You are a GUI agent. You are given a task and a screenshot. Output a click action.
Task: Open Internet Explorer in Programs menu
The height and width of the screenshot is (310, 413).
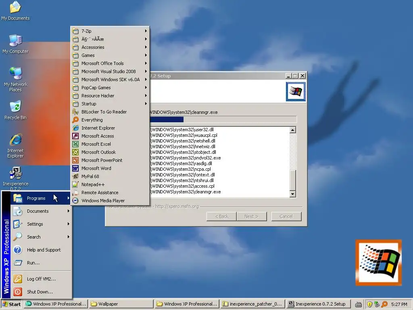pos(110,128)
